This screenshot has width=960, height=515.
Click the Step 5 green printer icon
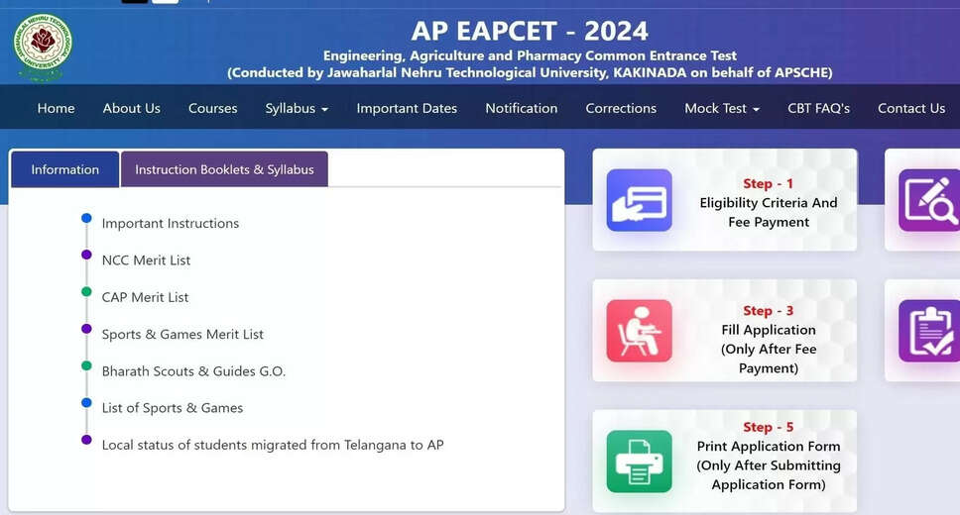(640, 462)
